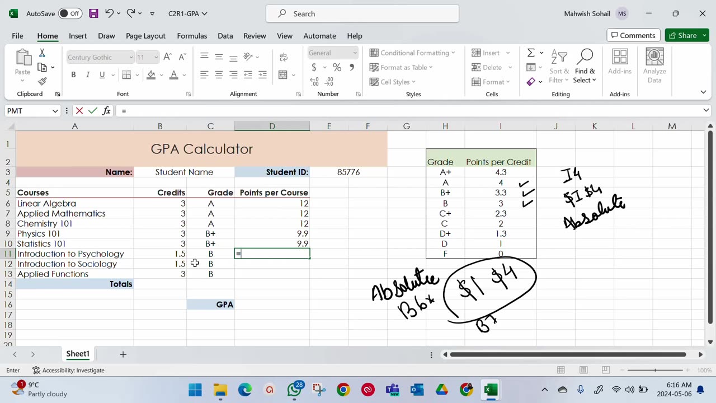This screenshot has height=403, width=716.
Task: Toggle Middle Align for the cell
Action: click(x=219, y=57)
